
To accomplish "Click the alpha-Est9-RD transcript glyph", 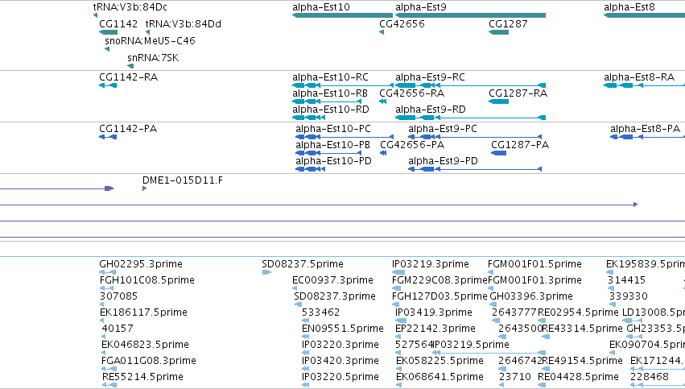I will click(471, 118).
